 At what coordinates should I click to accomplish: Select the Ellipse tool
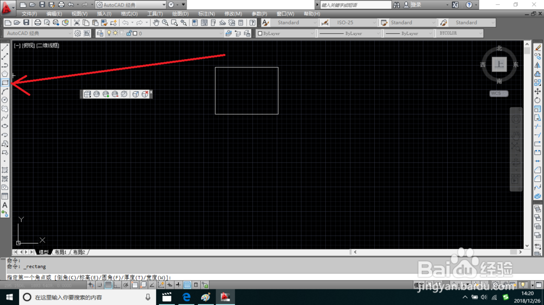pos(5,126)
